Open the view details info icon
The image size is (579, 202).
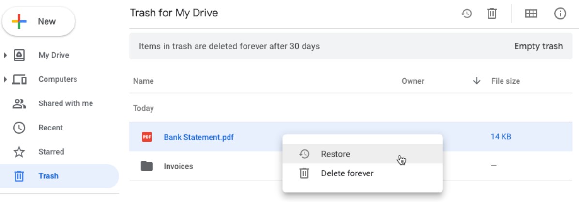(x=560, y=14)
